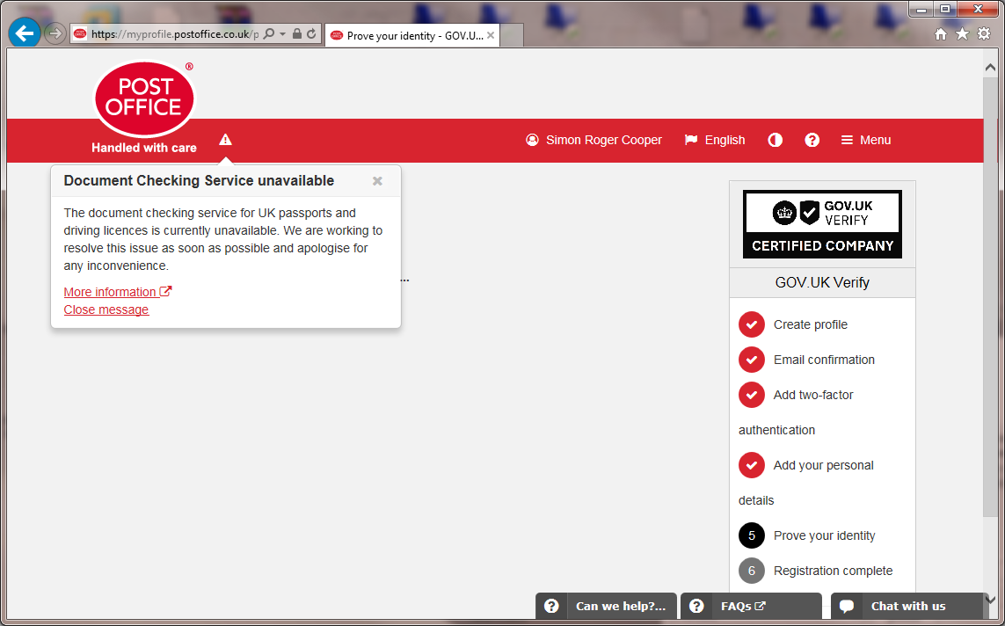Click the Close message link

(x=106, y=309)
